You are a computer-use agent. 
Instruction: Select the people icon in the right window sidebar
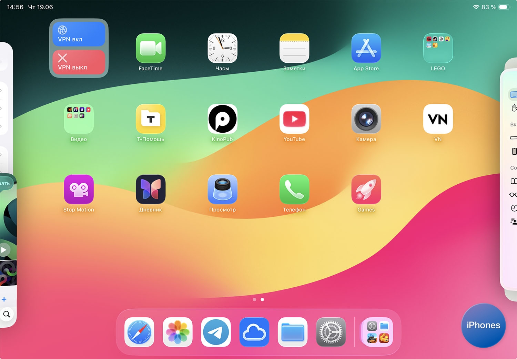(514, 222)
